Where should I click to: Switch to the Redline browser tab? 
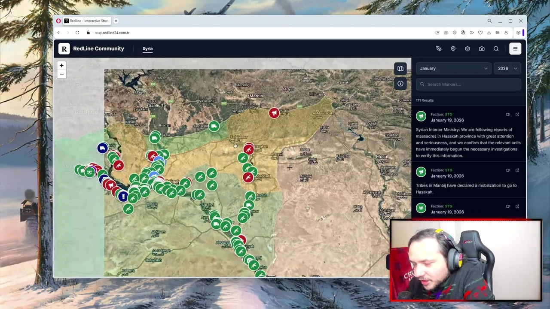[87, 21]
